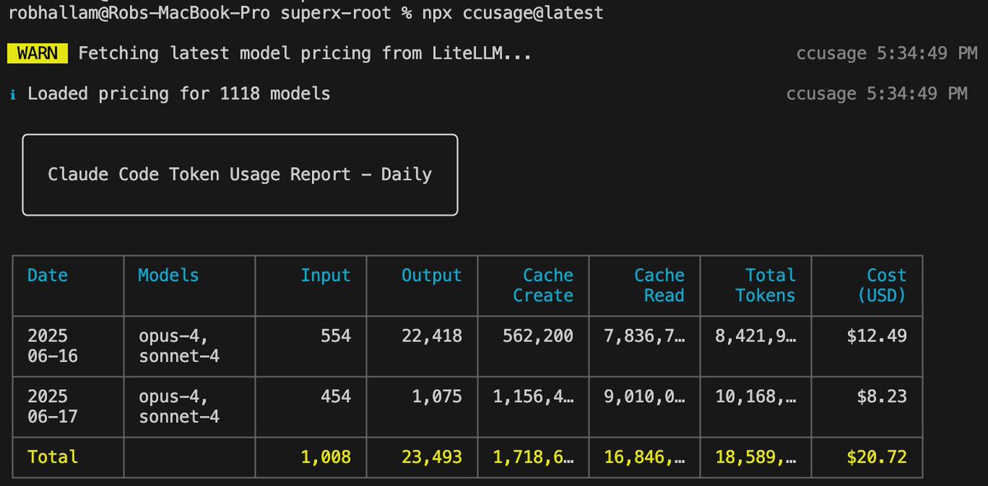Click the 'Claude Code Token Usage Report - Daily' title box
This screenshot has height=486, width=988.
coord(240,174)
